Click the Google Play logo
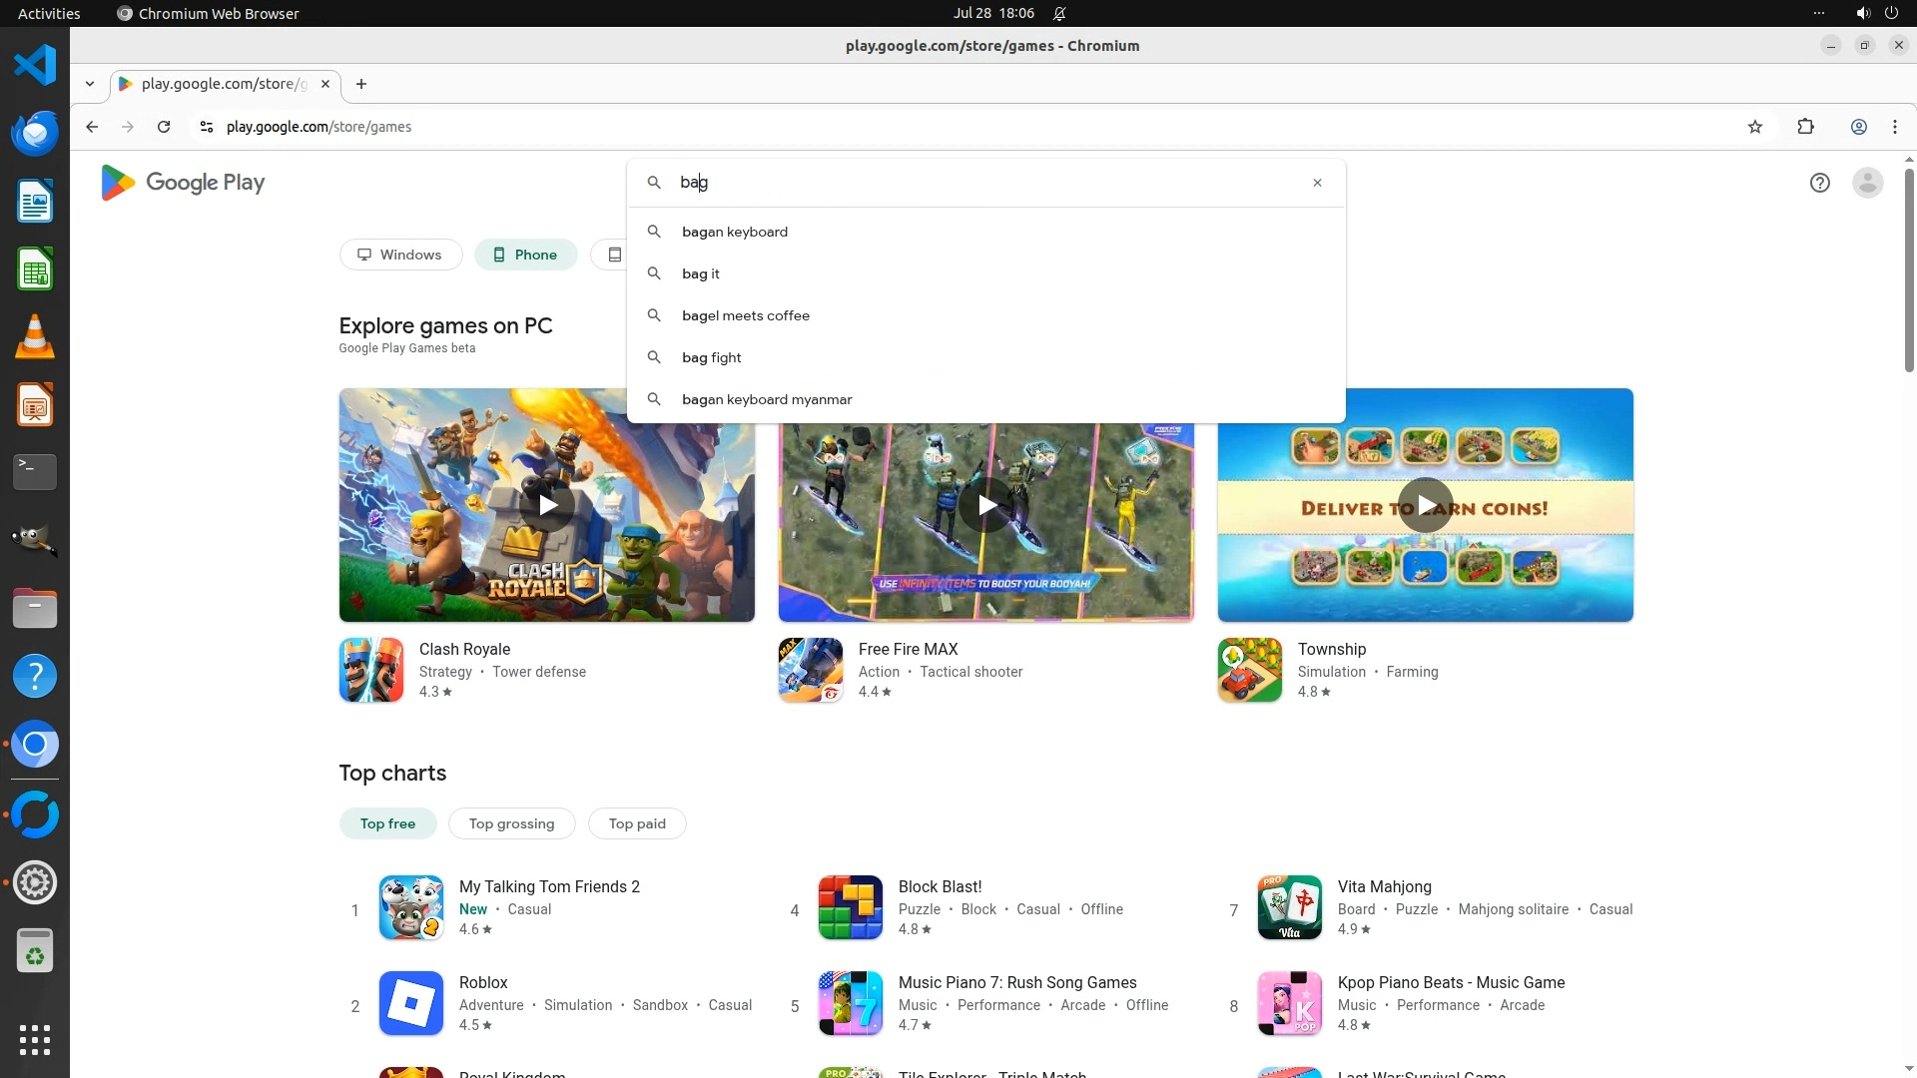1917x1078 pixels. pyautogui.click(x=183, y=183)
